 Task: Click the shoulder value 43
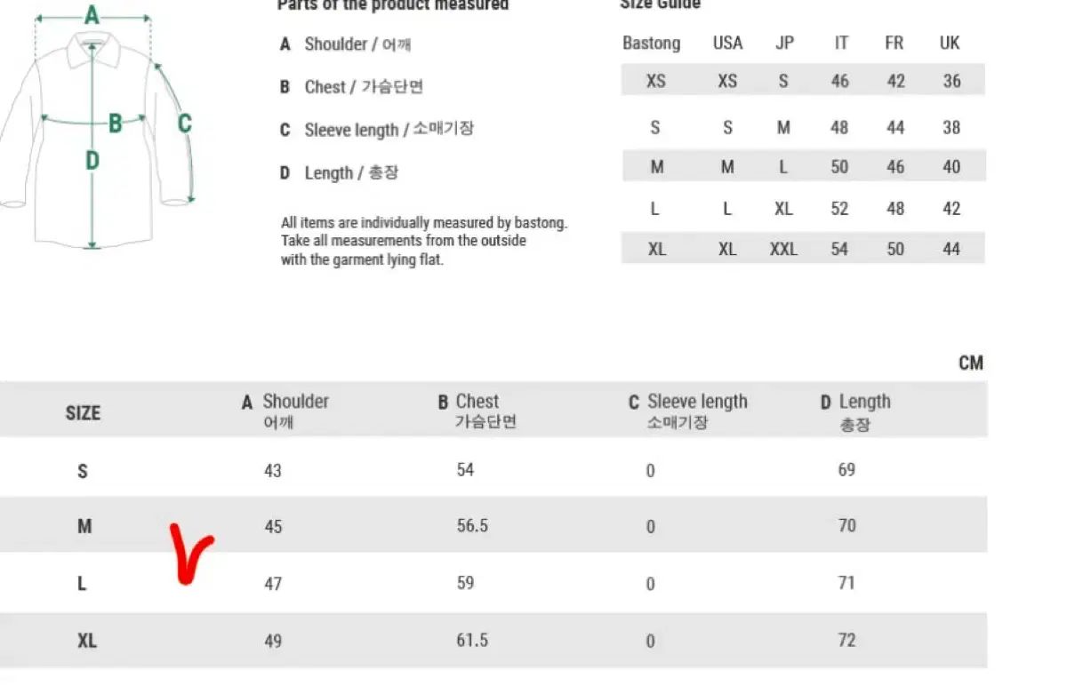[272, 470]
